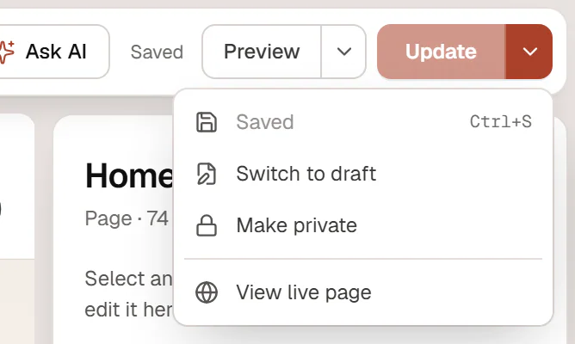Viewport: 575px width, 344px height.
Task: Click the Preview button
Action: click(x=262, y=52)
